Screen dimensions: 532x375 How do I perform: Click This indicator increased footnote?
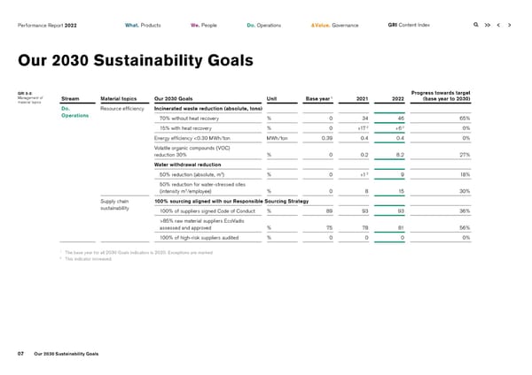(x=88, y=259)
